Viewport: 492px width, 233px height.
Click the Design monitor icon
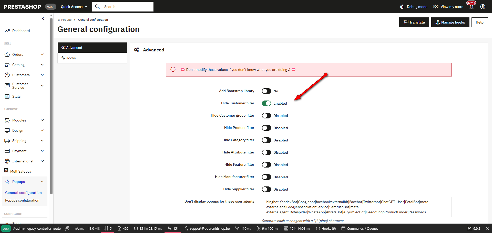click(7, 130)
